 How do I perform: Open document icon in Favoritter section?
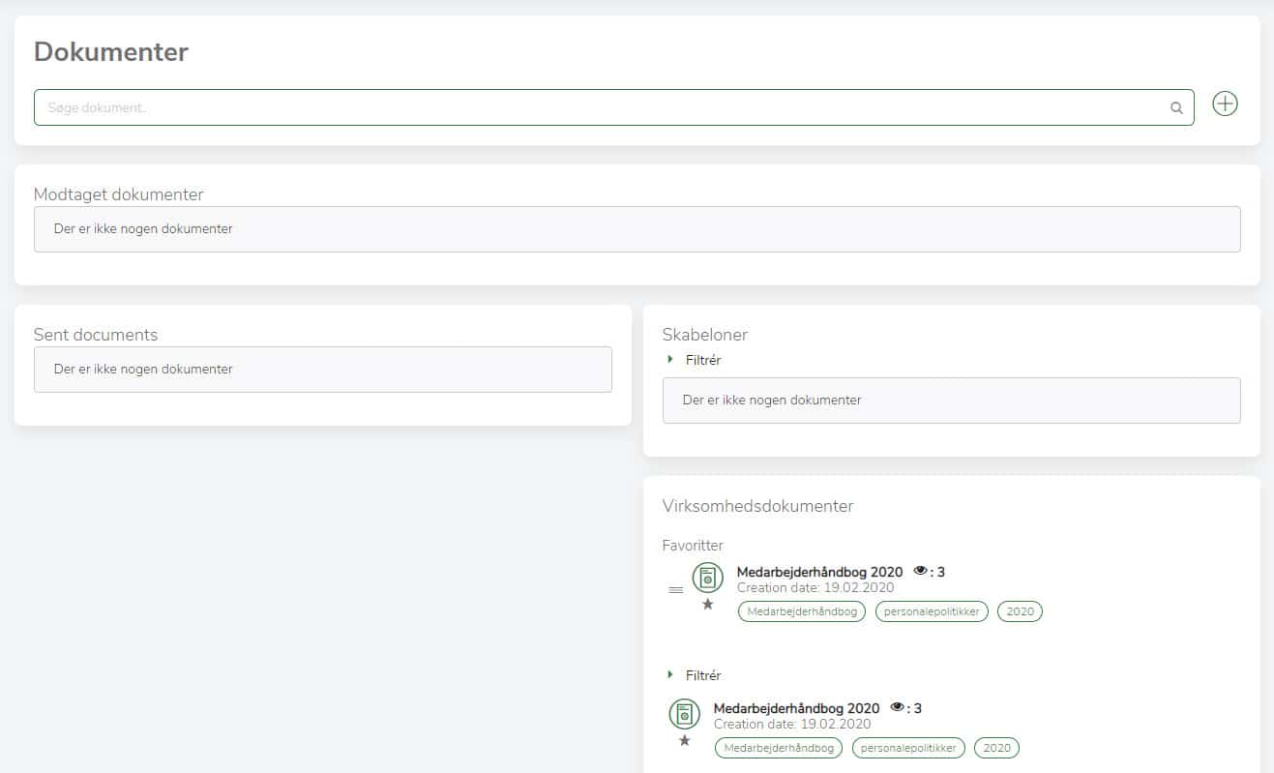click(708, 579)
